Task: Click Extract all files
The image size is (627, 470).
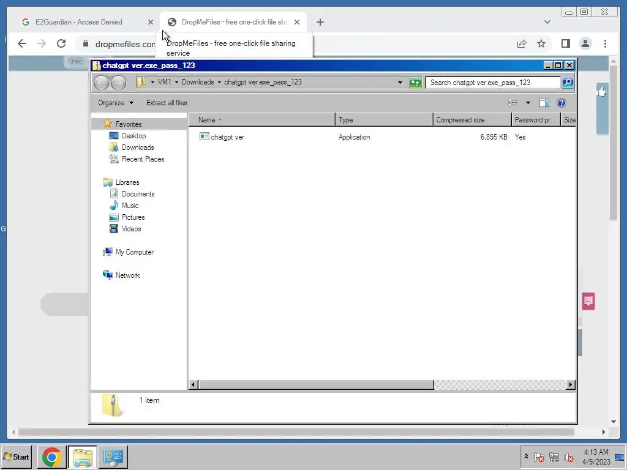Action: click(x=167, y=103)
